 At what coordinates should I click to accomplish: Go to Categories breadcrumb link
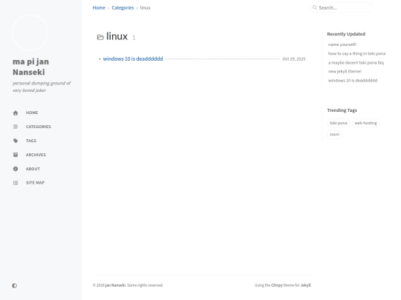click(x=123, y=7)
